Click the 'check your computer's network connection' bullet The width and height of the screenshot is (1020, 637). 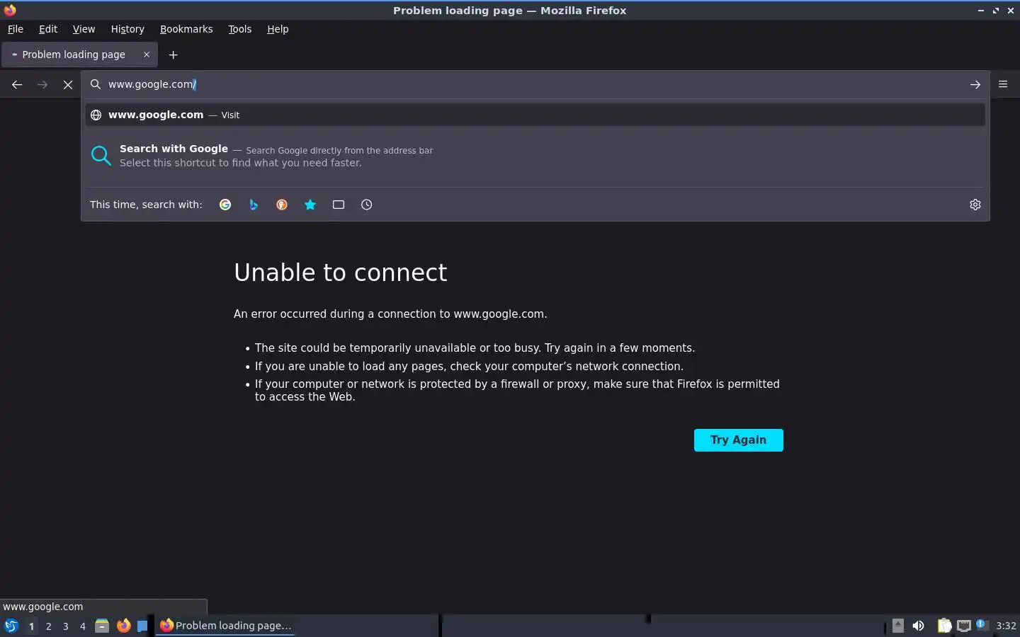tap(469, 366)
